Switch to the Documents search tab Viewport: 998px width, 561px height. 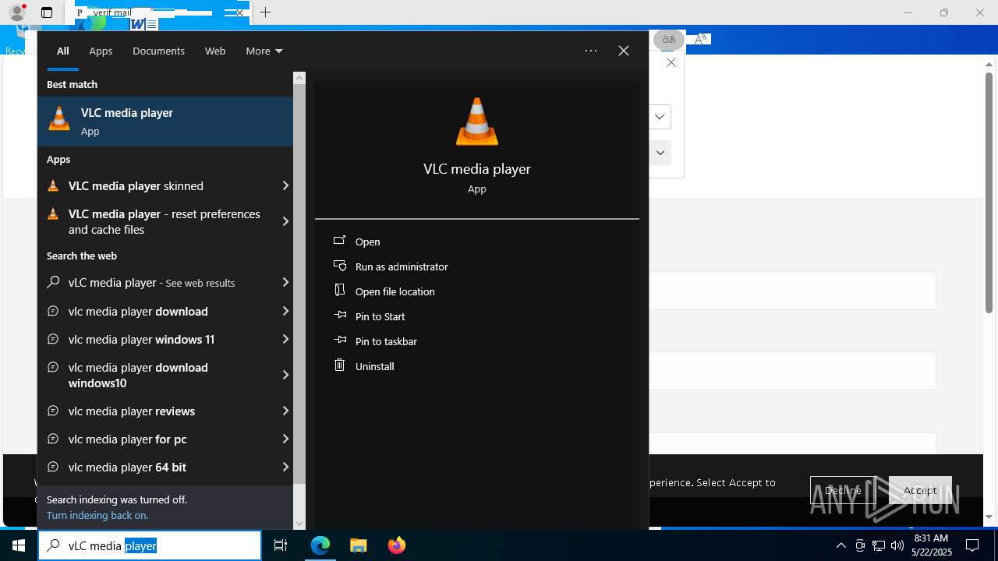coord(158,51)
